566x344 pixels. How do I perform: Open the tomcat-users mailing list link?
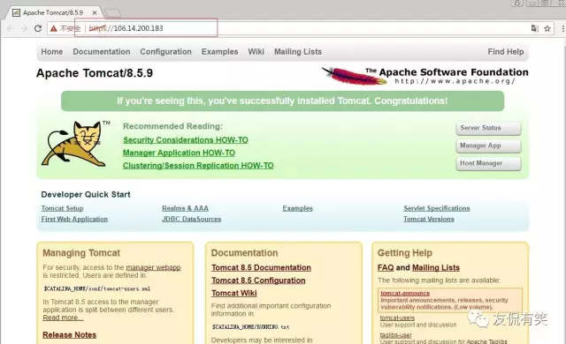[397, 318]
